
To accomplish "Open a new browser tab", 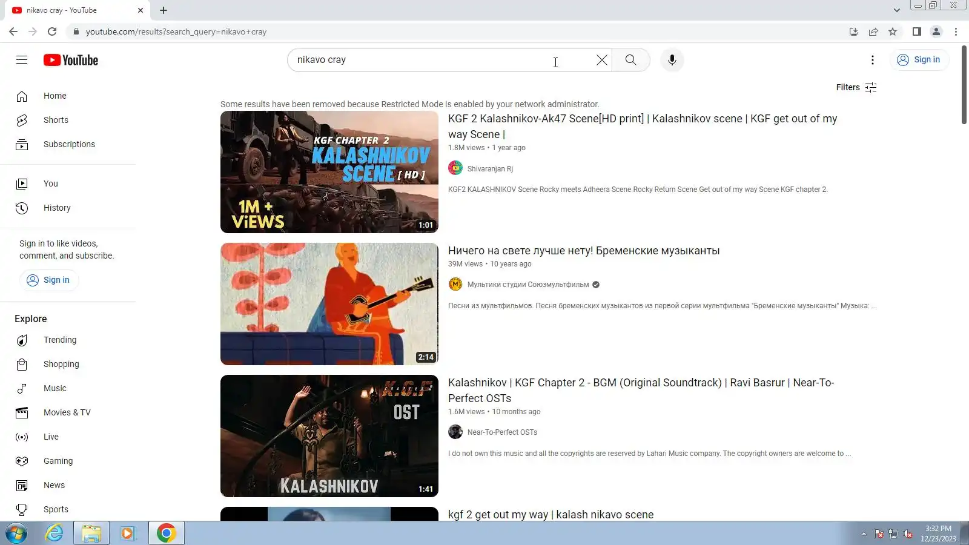I will coord(164,10).
